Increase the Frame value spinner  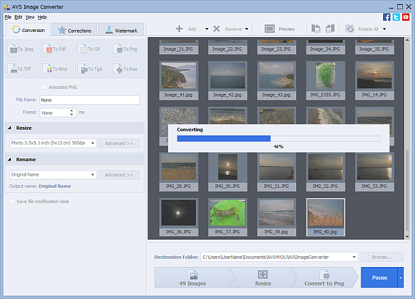(72, 111)
